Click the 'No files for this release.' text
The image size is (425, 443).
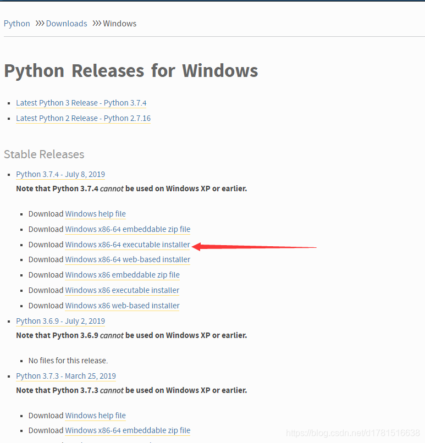pyautogui.click(x=68, y=361)
